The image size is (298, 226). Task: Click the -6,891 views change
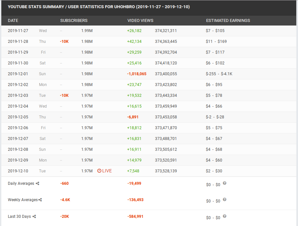point(133,117)
